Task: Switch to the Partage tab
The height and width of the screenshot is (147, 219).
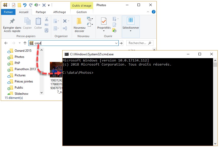Action: [41, 12]
